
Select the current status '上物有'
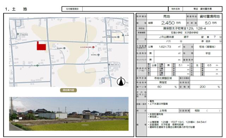coord(163,110)
